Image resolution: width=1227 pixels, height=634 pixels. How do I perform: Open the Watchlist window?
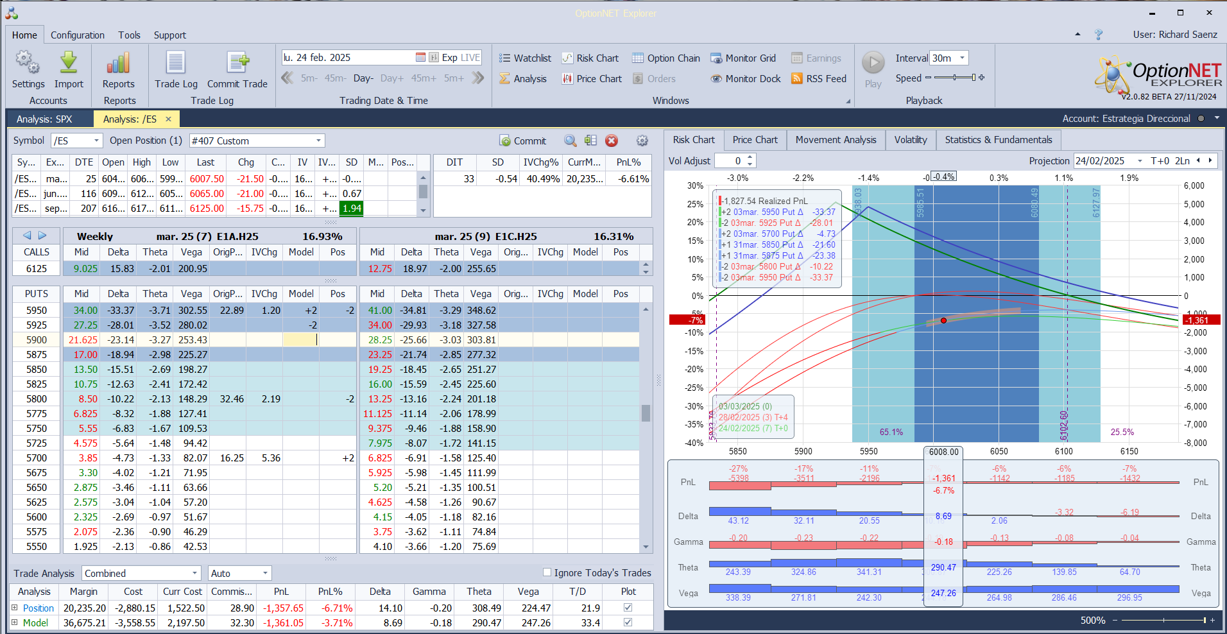[525, 58]
